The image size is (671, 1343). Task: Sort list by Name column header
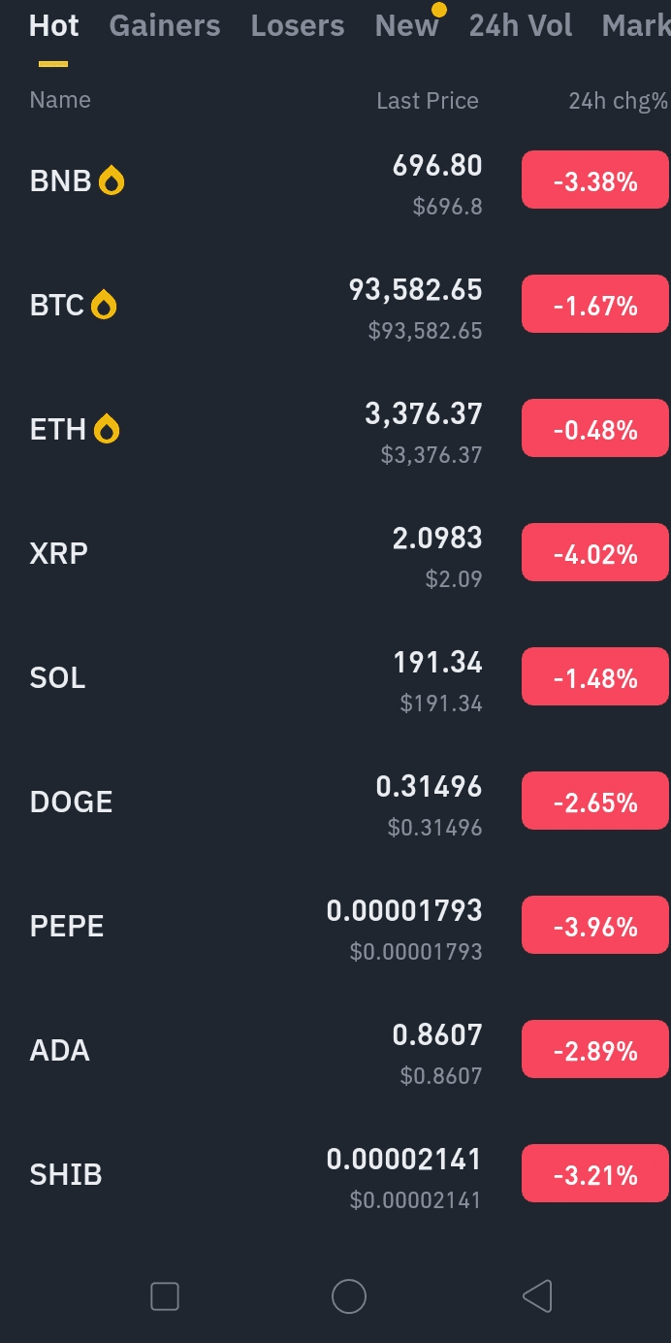pyautogui.click(x=60, y=100)
